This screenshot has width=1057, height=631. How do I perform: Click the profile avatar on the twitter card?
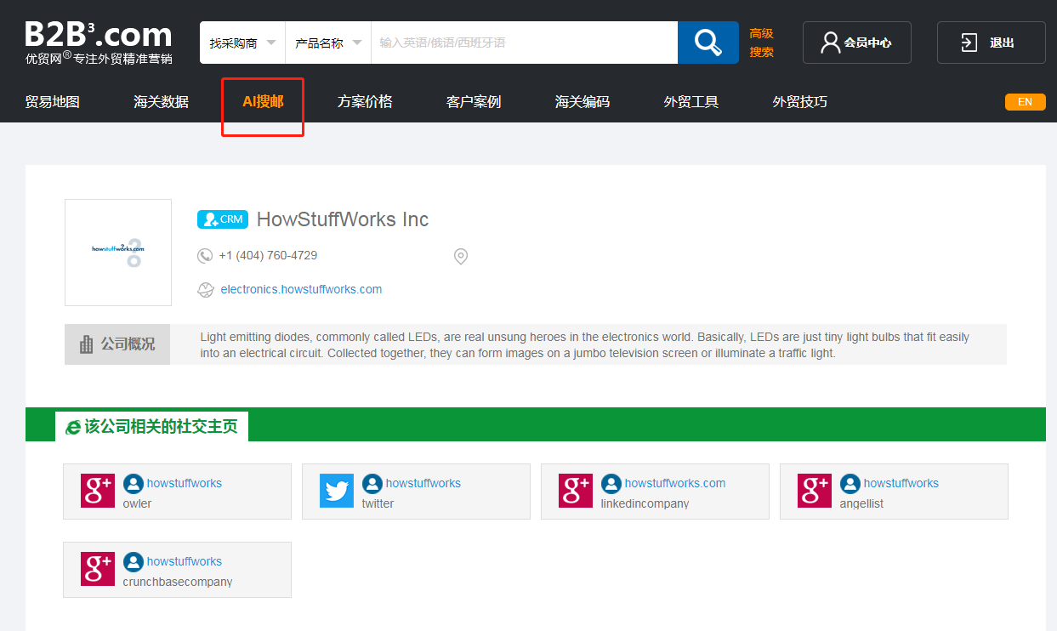tap(372, 484)
